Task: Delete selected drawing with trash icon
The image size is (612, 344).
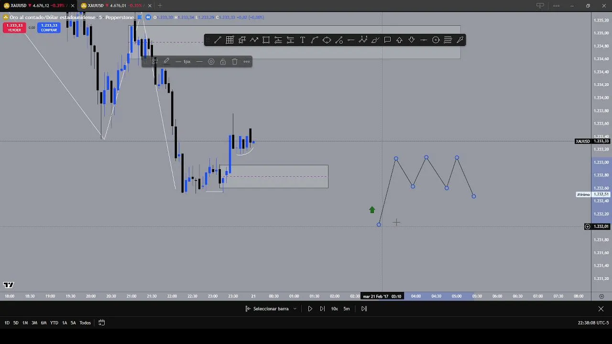Action: click(235, 62)
